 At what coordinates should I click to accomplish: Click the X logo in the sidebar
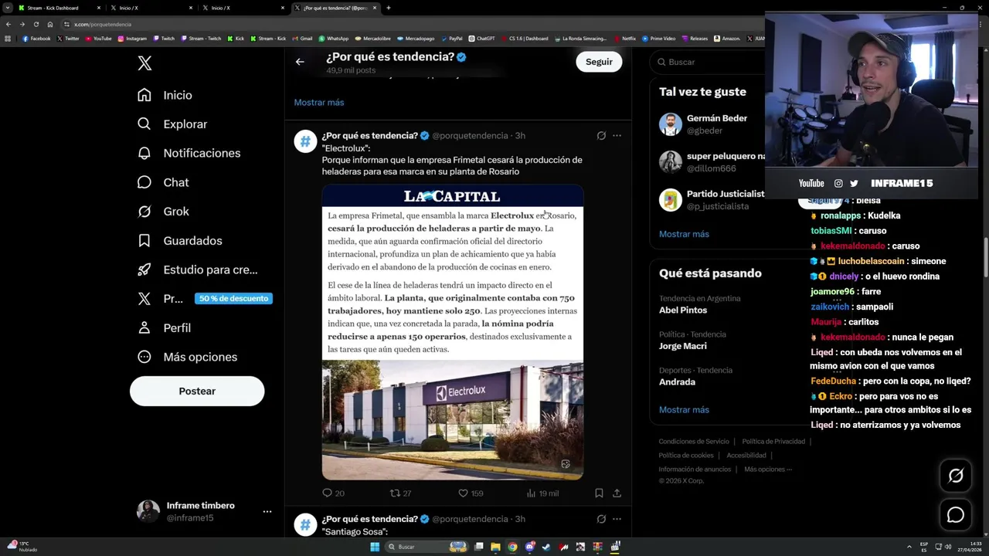pos(144,63)
